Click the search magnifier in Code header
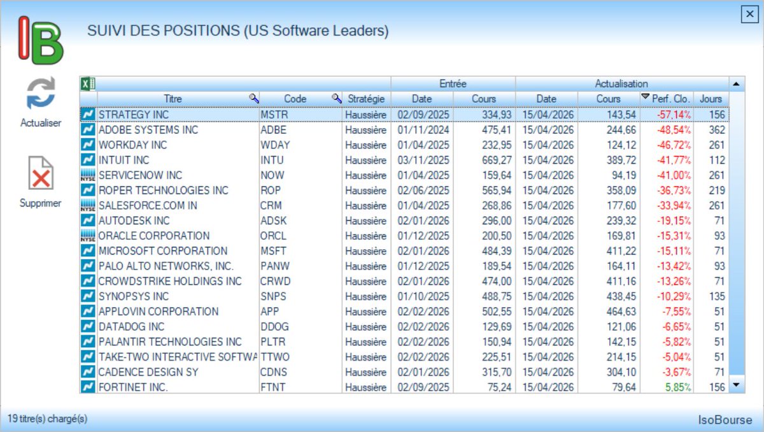 [x=337, y=98]
